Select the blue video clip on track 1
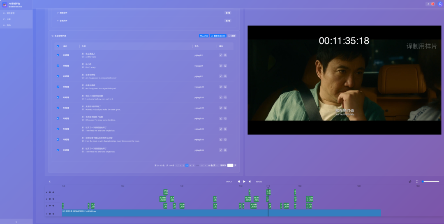Viewport: 444px width, 224px height. 222,213
